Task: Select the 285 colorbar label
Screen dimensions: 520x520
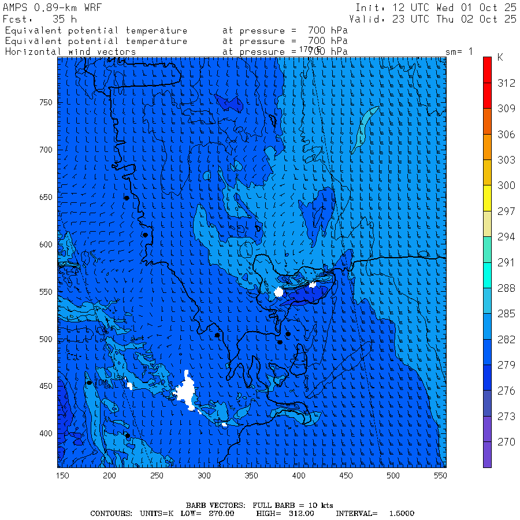Action: coord(506,314)
